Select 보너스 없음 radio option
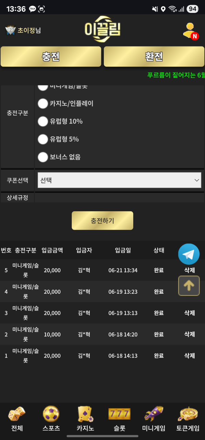 (43, 157)
